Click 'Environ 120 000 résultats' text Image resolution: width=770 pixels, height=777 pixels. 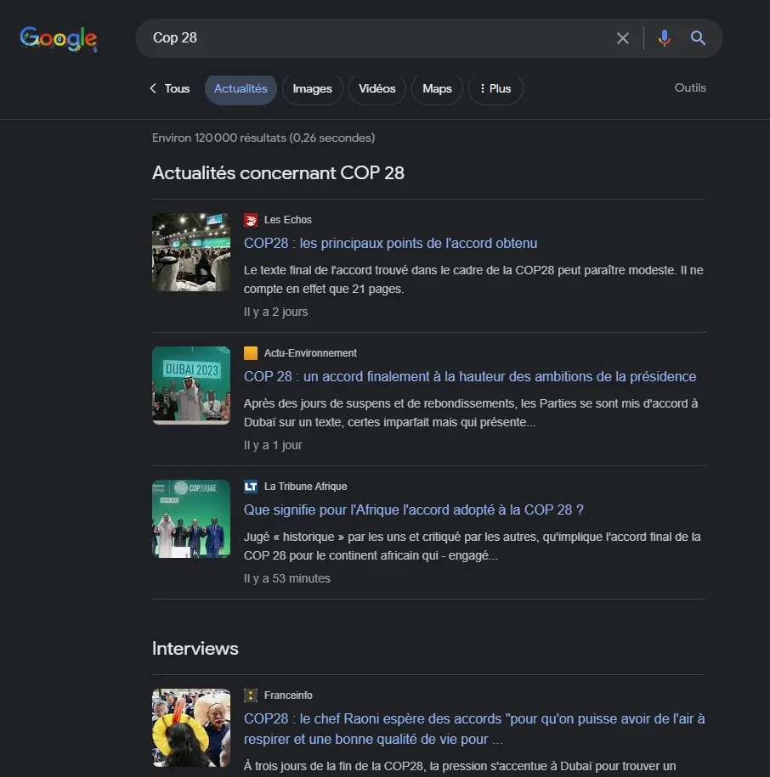263,138
